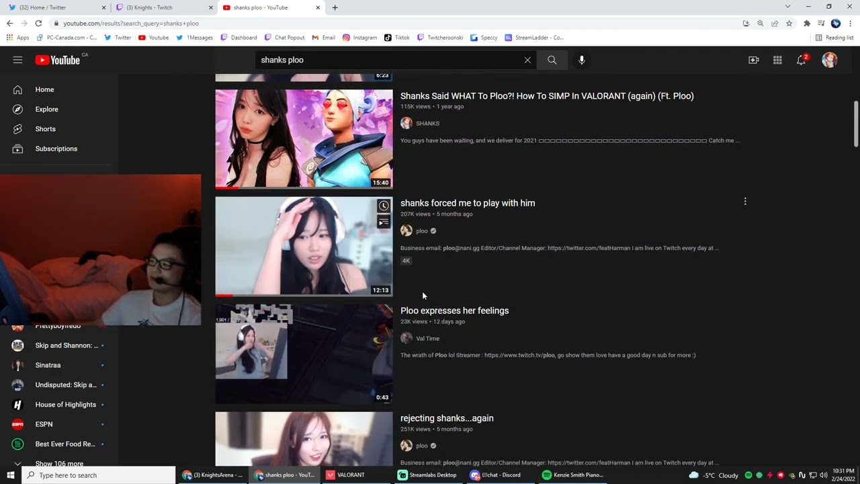Open the Reading list panel
The width and height of the screenshot is (860, 484).
point(834,38)
